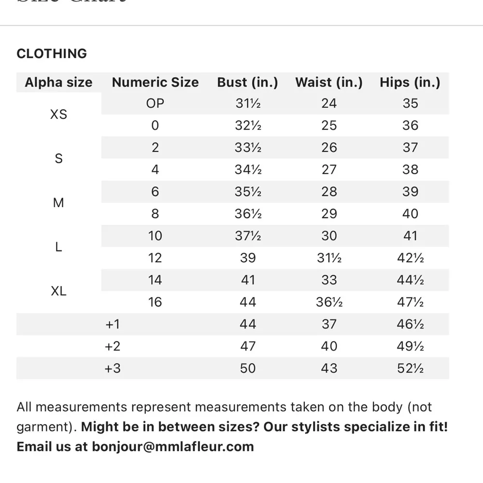Select the +2 plus size row label
Screen dimensions: 483x483
(x=113, y=346)
